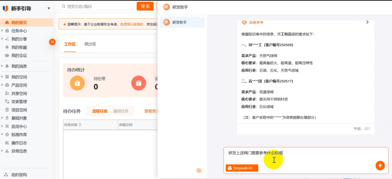Click the app logo next to 新手引导
This screenshot has width=392, height=179.
[x=5, y=8]
